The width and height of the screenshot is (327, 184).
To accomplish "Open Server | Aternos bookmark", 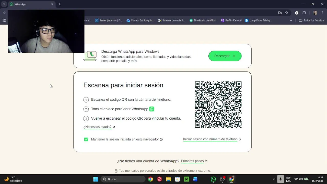I will coord(109,20).
